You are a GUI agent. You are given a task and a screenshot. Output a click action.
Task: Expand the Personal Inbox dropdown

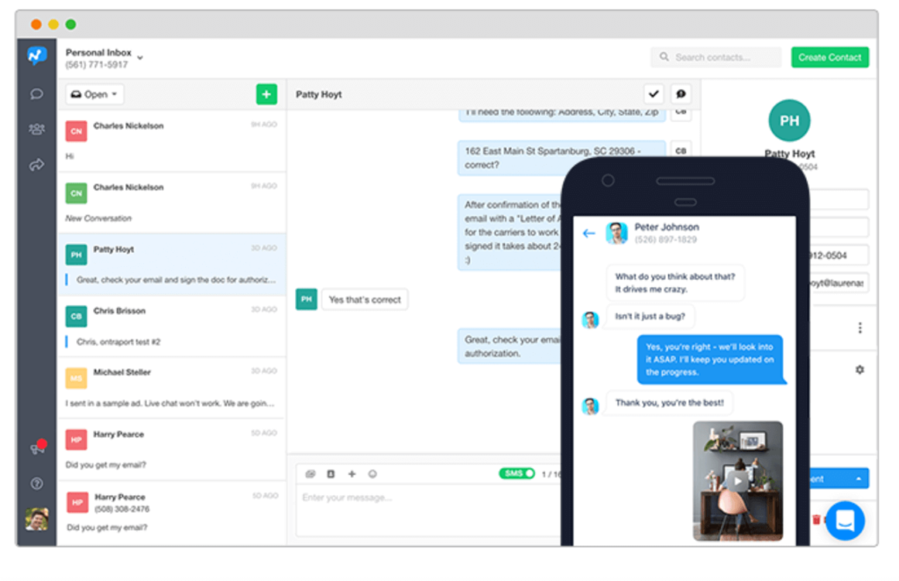(x=140, y=58)
